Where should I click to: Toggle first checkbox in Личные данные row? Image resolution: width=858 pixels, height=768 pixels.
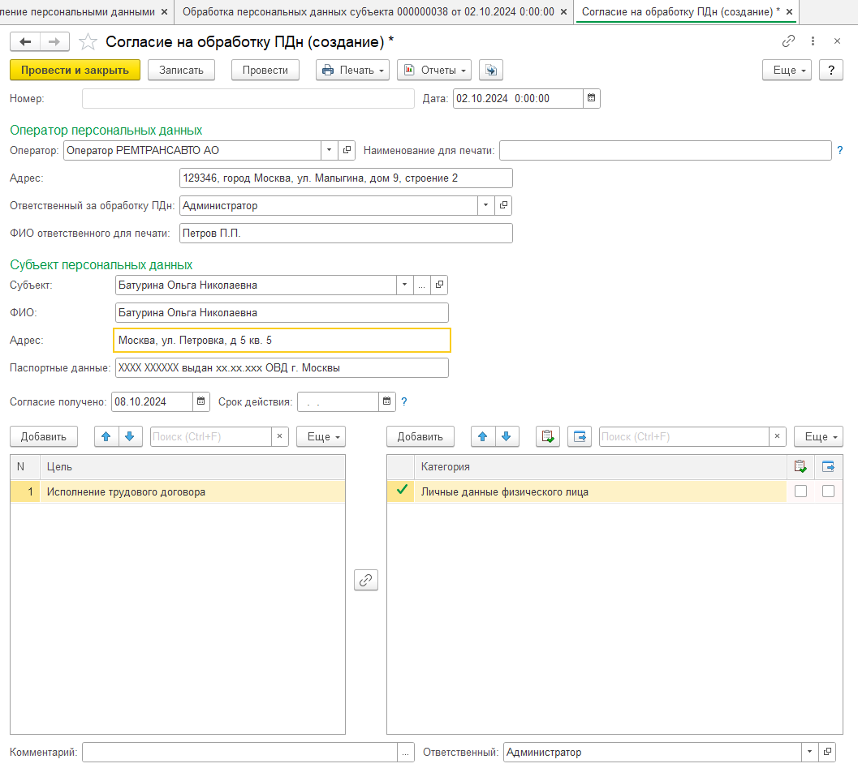coord(800,491)
